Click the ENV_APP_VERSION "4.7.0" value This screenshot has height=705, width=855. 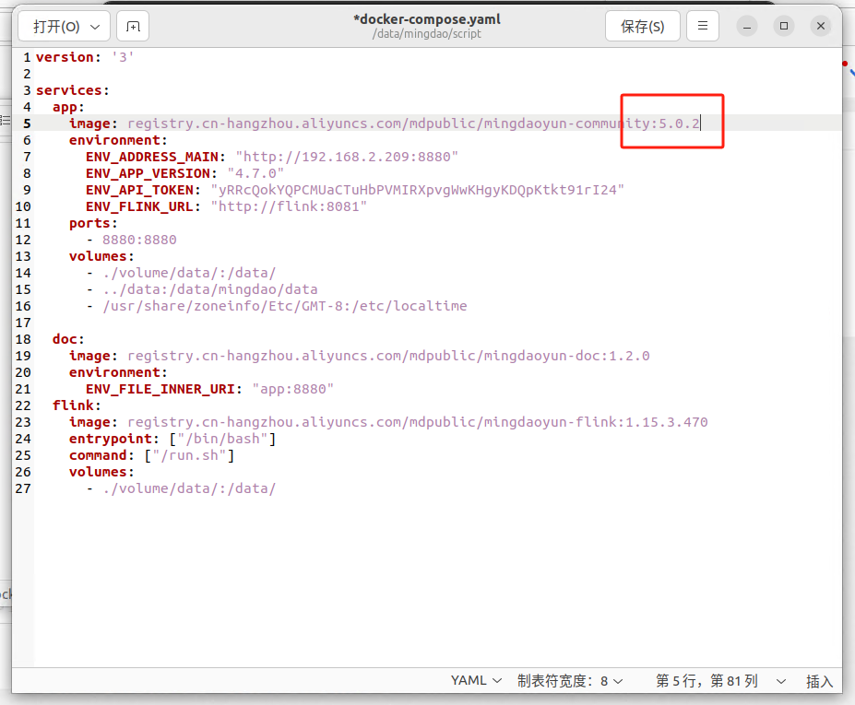255,173
